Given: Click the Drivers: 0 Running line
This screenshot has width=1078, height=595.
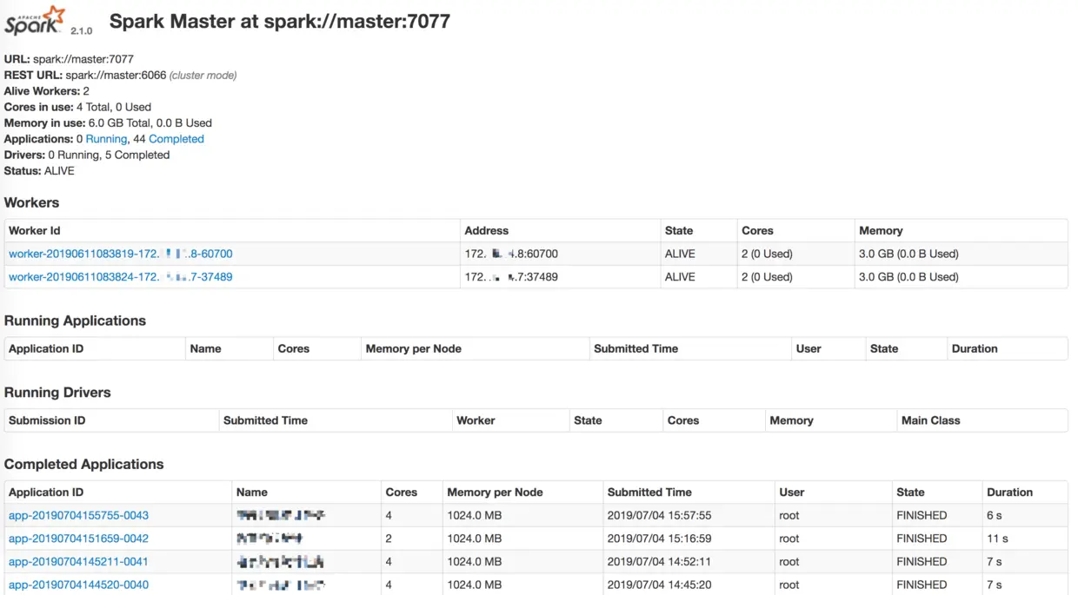Looking at the screenshot, I should (x=87, y=155).
